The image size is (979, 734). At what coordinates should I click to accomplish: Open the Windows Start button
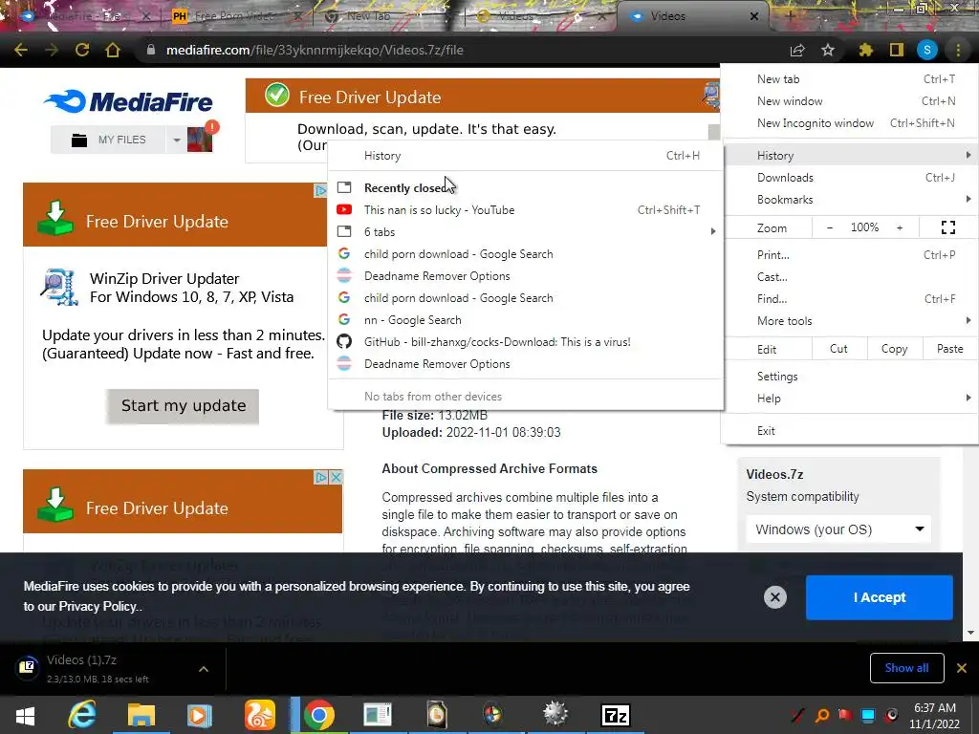coord(25,715)
